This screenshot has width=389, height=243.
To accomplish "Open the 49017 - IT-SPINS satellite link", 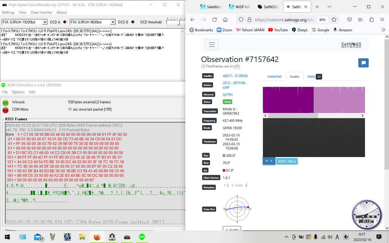I will (235, 76).
